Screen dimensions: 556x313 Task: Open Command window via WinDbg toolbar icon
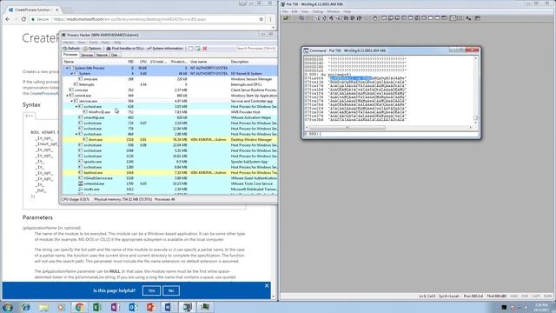pyautogui.click(x=384, y=18)
